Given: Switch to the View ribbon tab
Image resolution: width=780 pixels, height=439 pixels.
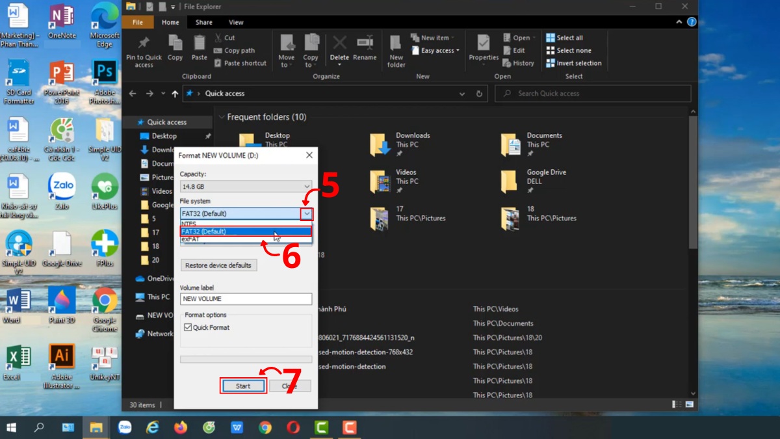Looking at the screenshot, I should (235, 21).
